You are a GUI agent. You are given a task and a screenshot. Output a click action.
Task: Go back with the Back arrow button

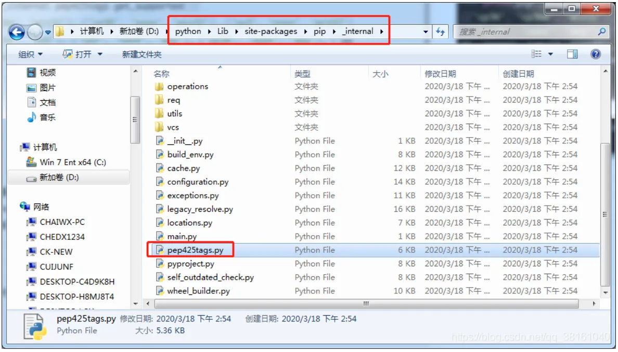17,32
